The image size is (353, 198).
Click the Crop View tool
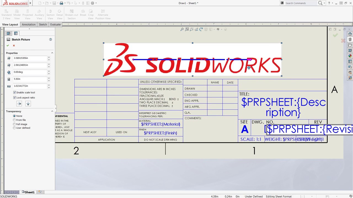pyautogui.click(x=91, y=15)
